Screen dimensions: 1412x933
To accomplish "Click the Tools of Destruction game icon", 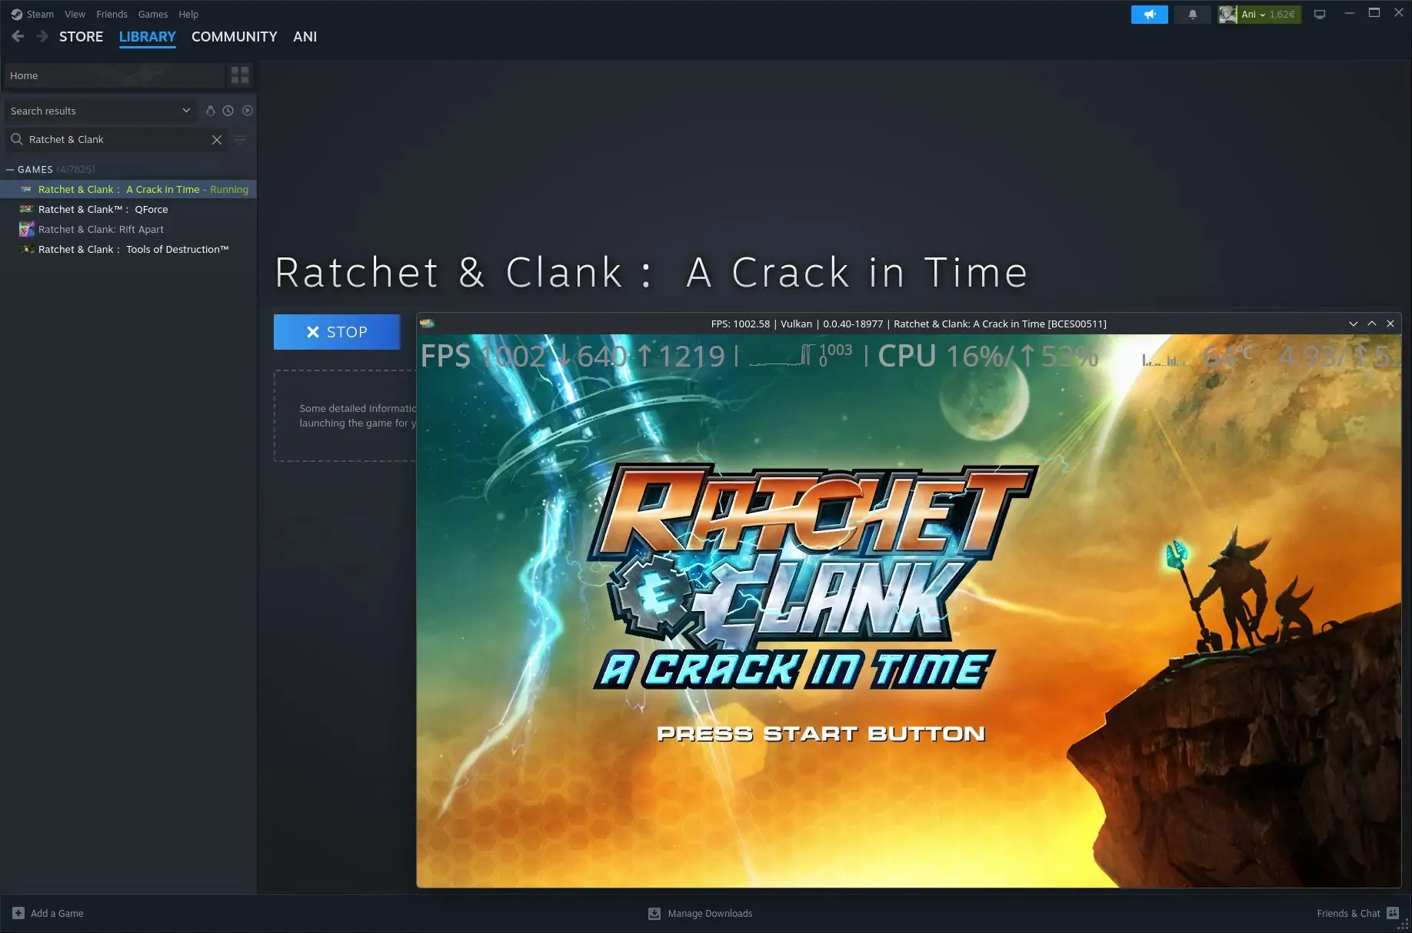I will [26, 249].
